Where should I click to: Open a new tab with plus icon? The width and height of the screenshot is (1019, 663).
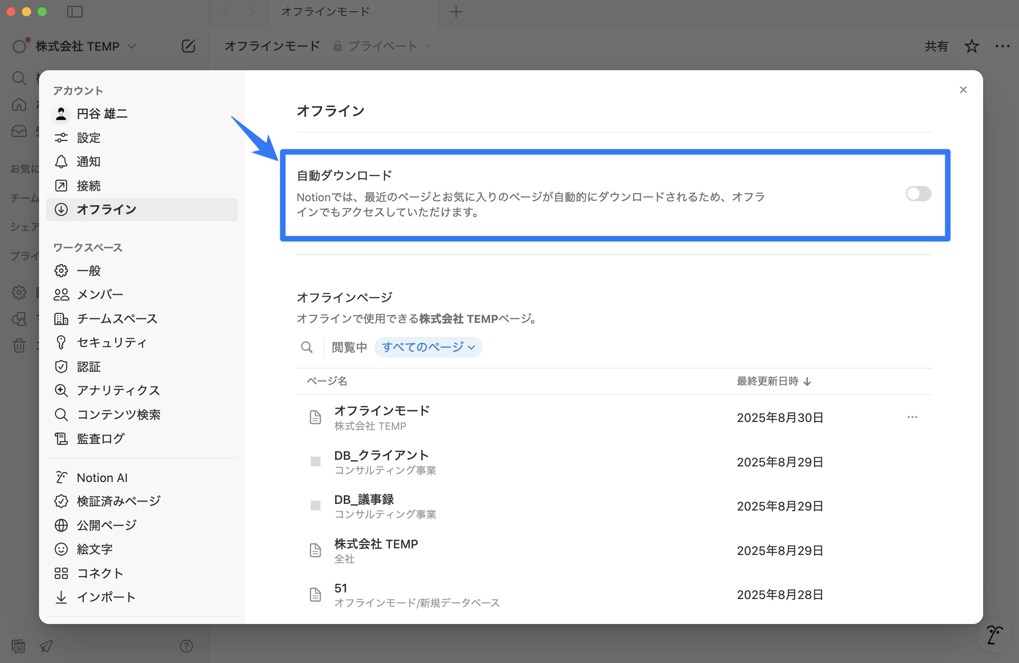tap(456, 12)
